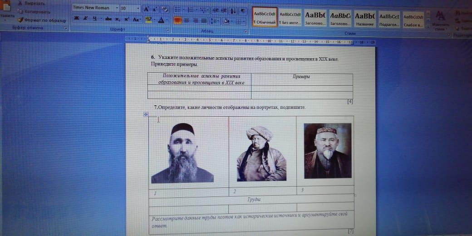Open the Буфер обмена clipboard dialog launcher
Image resolution: width=472 pixels, height=236 pixels.
pyautogui.click(x=66, y=28)
